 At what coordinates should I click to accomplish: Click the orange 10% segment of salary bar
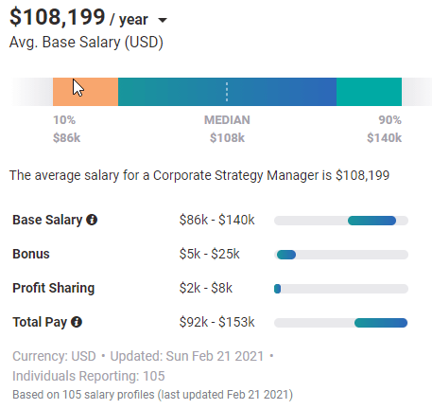(x=85, y=92)
